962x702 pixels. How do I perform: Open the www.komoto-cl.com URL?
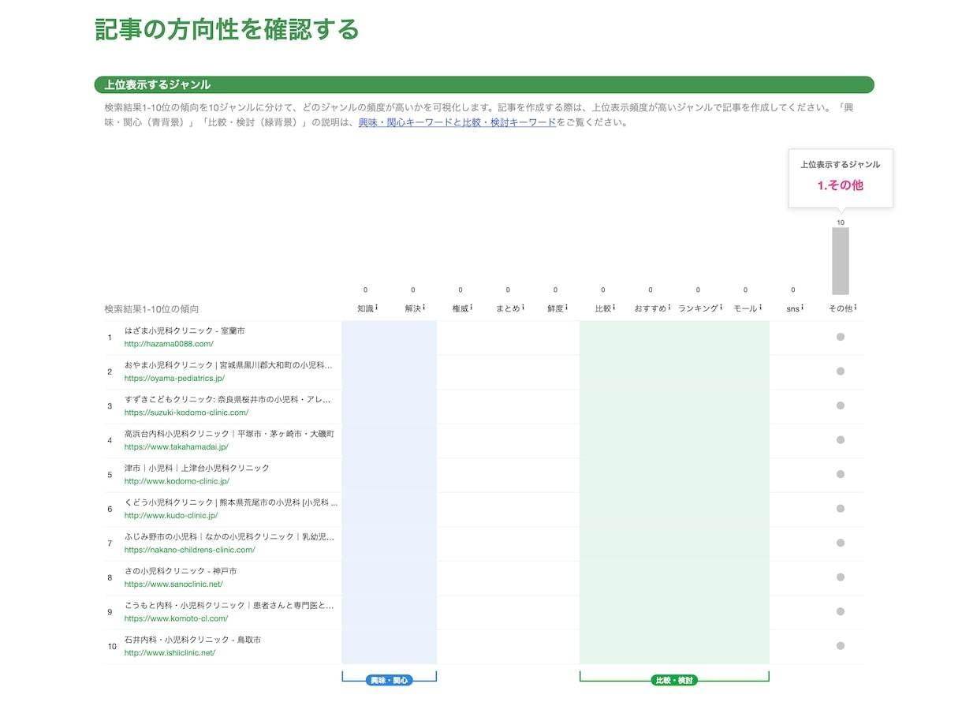[176, 618]
